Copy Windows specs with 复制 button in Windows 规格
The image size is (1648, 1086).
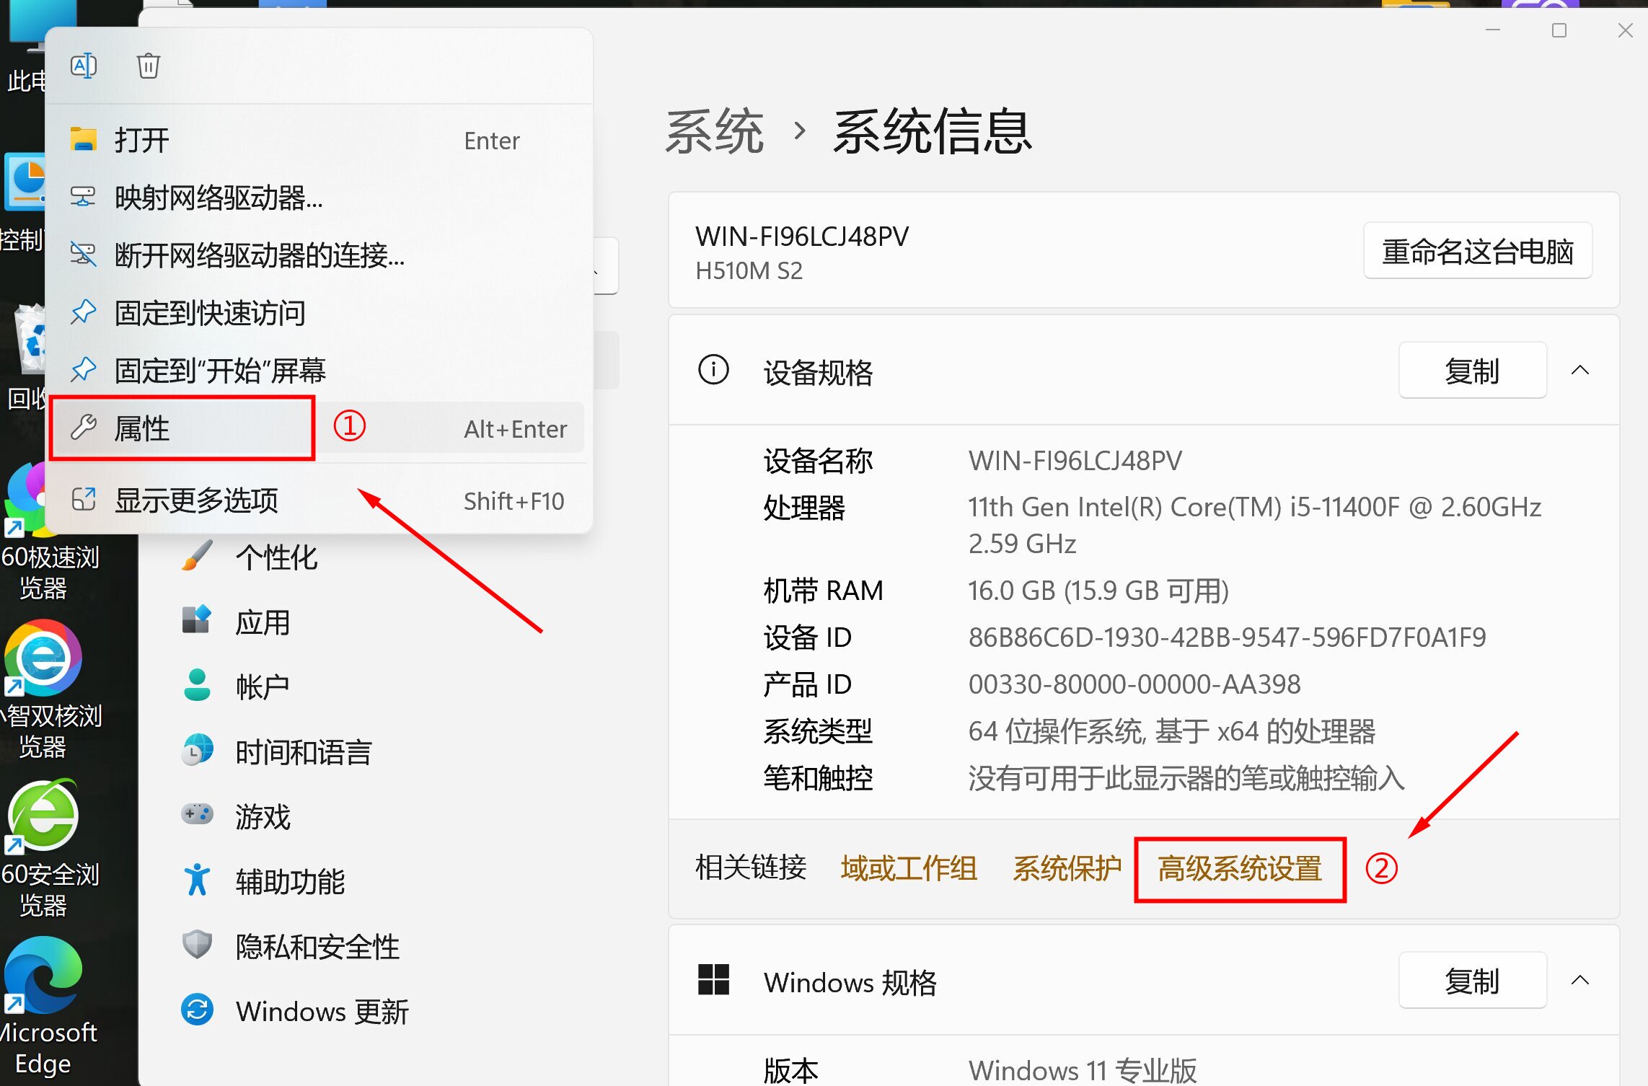coord(1472,981)
